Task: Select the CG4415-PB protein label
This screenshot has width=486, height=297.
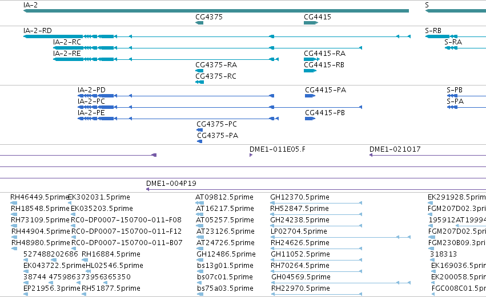Action: pyautogui.click(x=325, y=113)
